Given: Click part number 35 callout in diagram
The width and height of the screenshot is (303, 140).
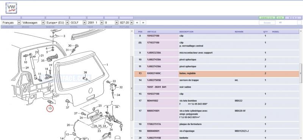Looking at the screenshot, I should pos(43,61).
